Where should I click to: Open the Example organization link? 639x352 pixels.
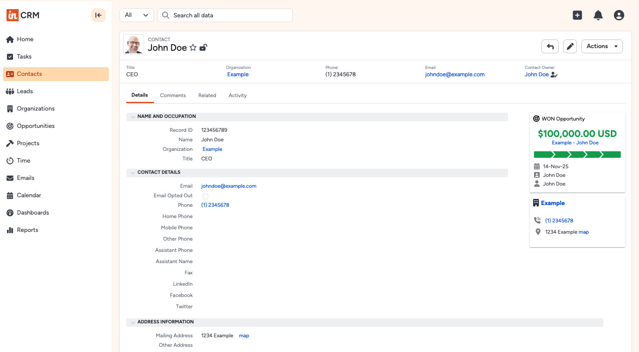pyautogui.click(x=212, y=149)
